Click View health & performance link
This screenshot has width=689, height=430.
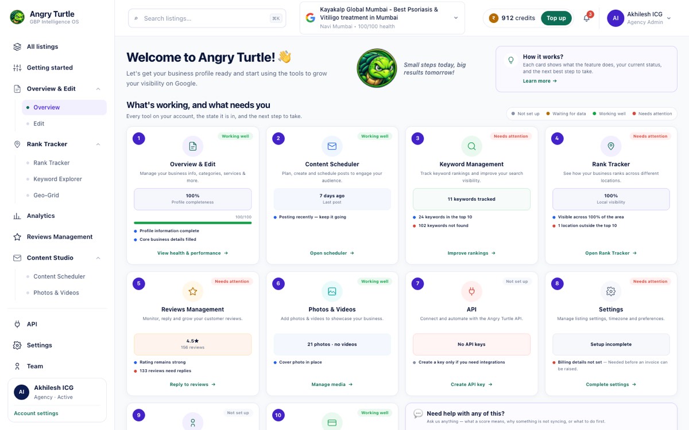(193, 253)
